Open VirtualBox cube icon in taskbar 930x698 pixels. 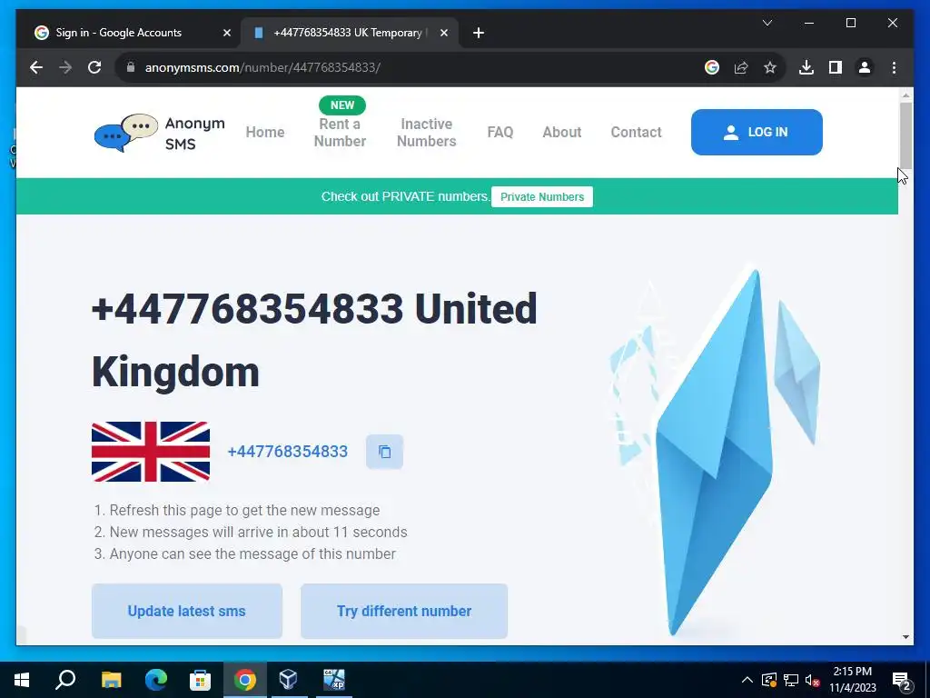pyautogui.click(x=288, y=680)
